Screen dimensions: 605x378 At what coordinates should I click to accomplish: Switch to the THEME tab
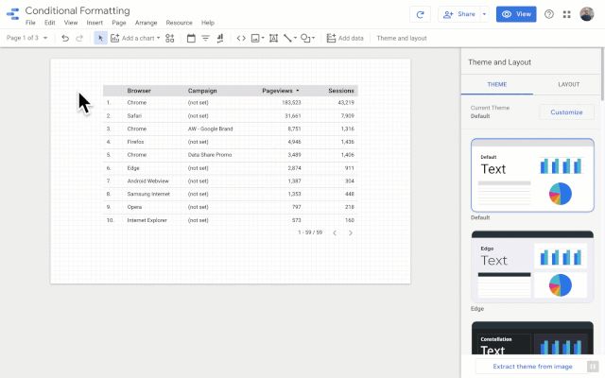pyautogui.click(x=497, y=84)
